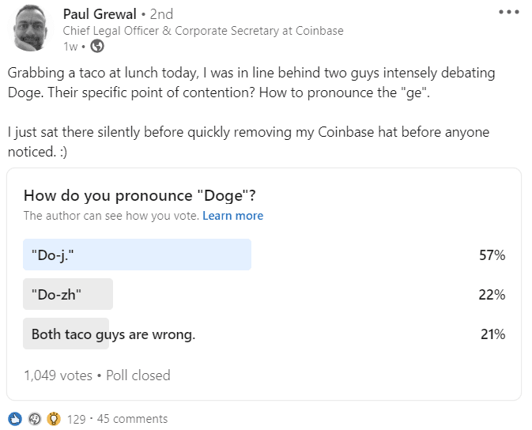Click the 57% result for "Do-j."
Screen dimensions: 532x430
[x=492, y=255]
